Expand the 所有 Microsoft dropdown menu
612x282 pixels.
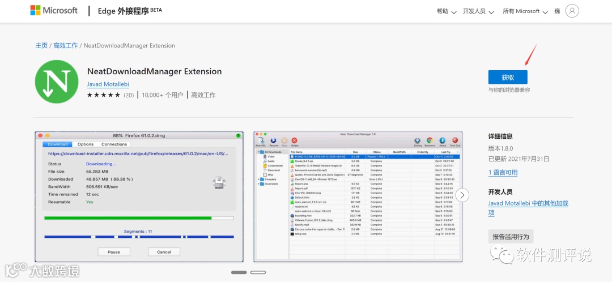[525, 11]
